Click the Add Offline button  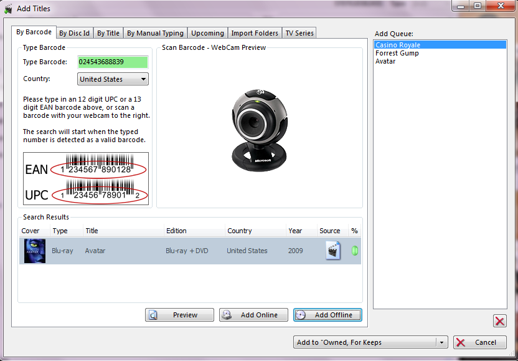[x=327, y=315]
